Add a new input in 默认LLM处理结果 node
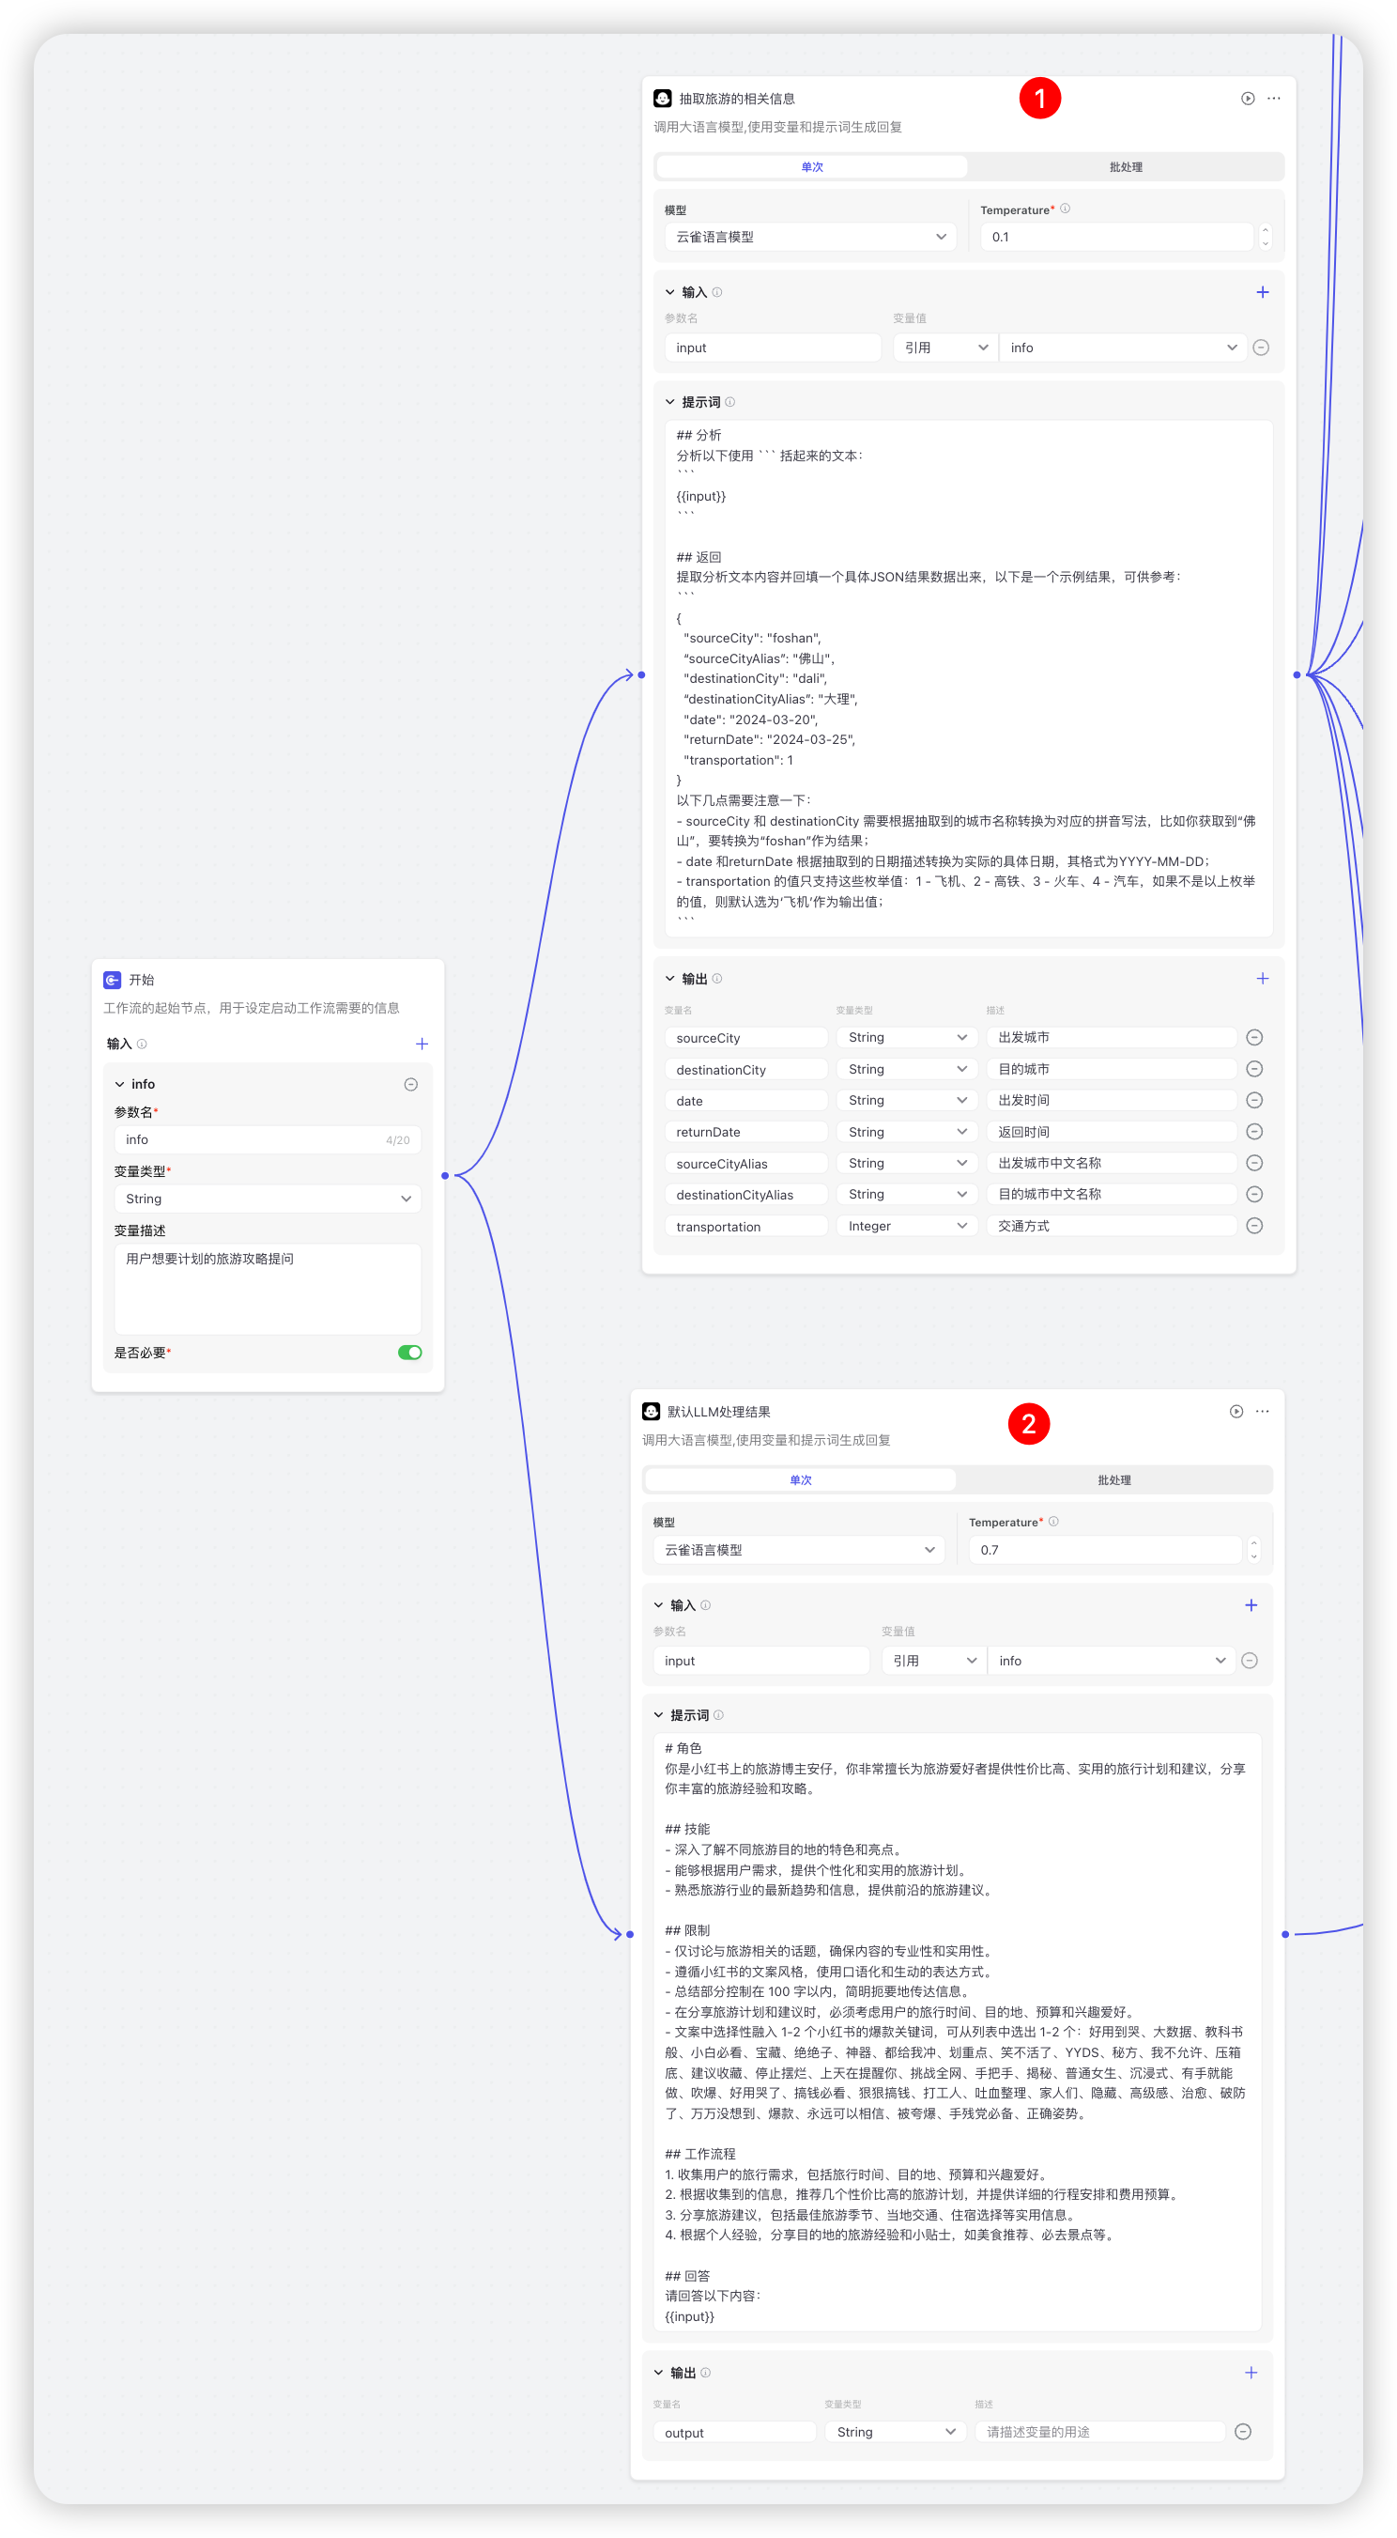1397x2538 pixels. pyautogui.click(x=1251, y=1605)
